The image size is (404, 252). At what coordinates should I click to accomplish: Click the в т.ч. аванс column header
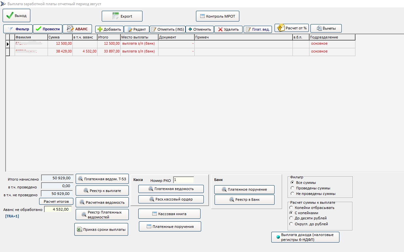[x=85, y=37]
